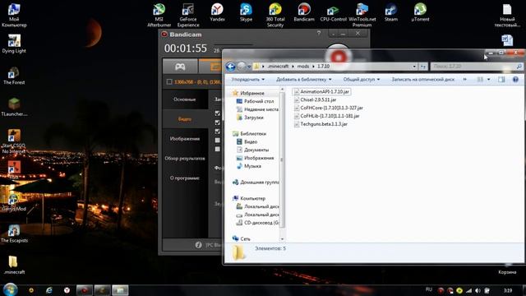
Task: Open change view dropdown arrow in Explorer
Action: pos(489,80)
